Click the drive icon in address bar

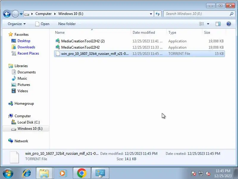click(27, 14)
